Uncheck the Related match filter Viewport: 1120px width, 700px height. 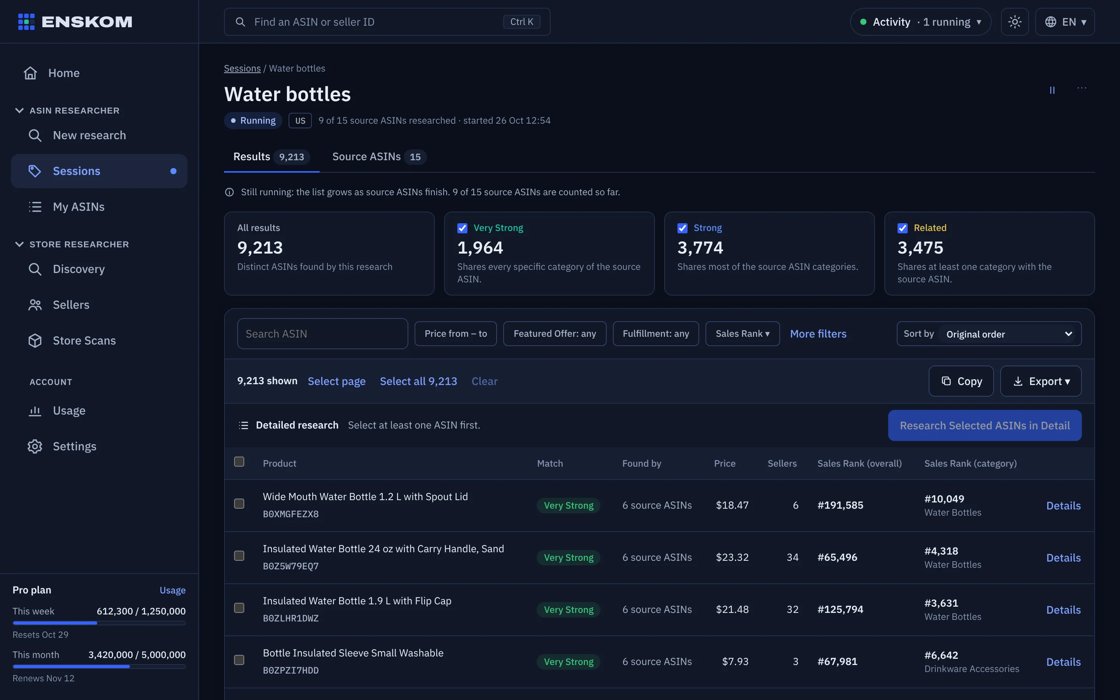coord(902,228)
